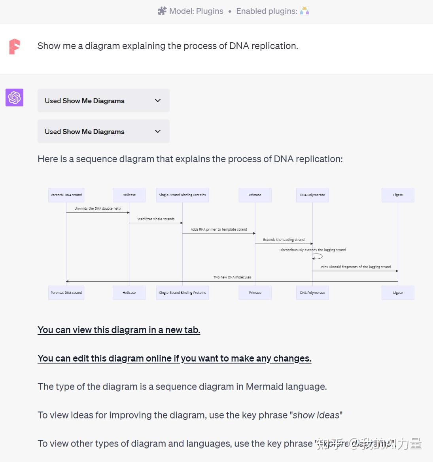
Task: Click the ChatGPT assistant avatar icon
Action: (15, 98)
